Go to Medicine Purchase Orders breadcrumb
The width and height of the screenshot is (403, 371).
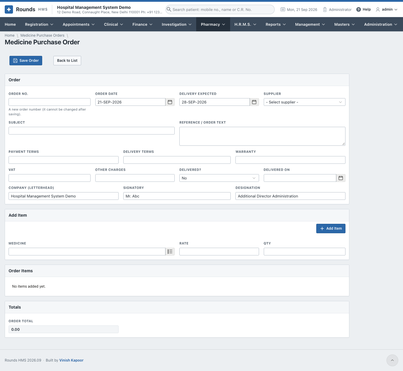42,35
